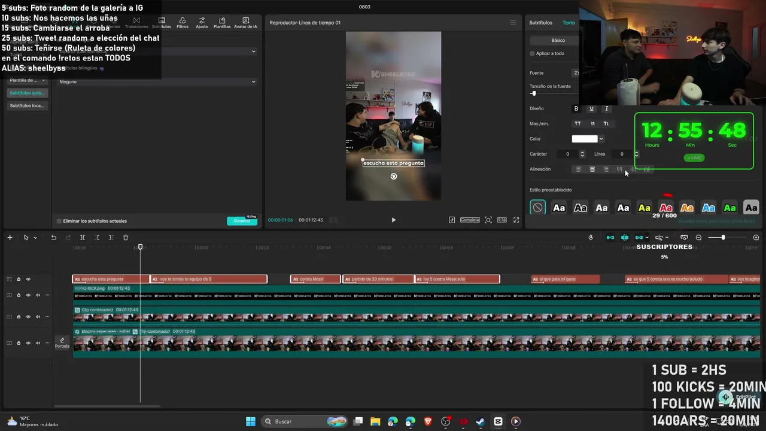Switch to the Subtítulos tab in the inspector
766x431 pixels.
tap(541, 23)
